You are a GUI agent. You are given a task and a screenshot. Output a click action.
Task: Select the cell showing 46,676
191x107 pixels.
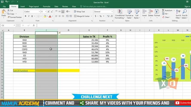[x=89, y=49]
